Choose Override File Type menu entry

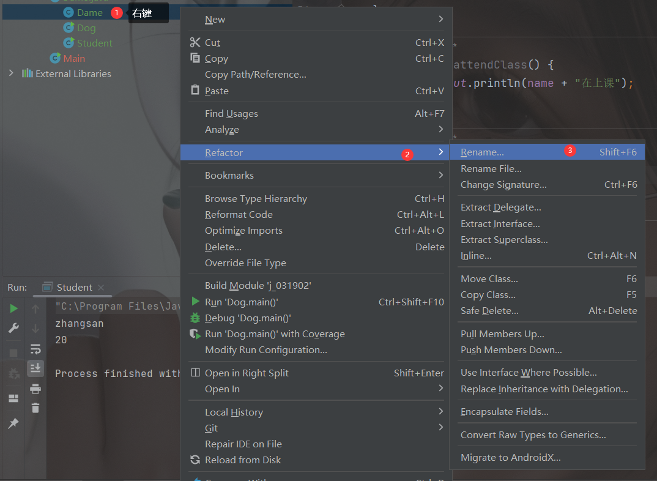click(316, 263)
